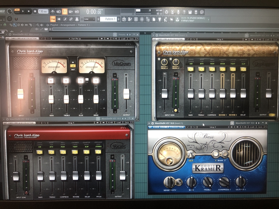Viewport: 279px width, 209px height.
Task: Click the Record button in the transport bar
Action: tap(35, 11)
